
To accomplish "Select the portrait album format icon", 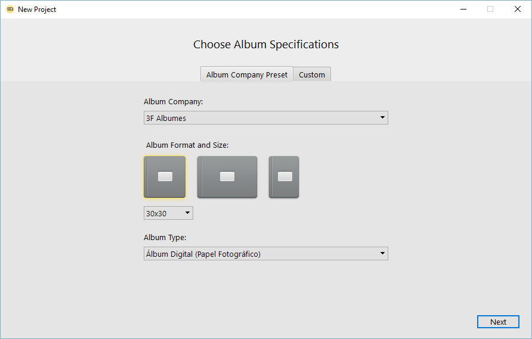I will pyautogui.click(x=284, y=177).
